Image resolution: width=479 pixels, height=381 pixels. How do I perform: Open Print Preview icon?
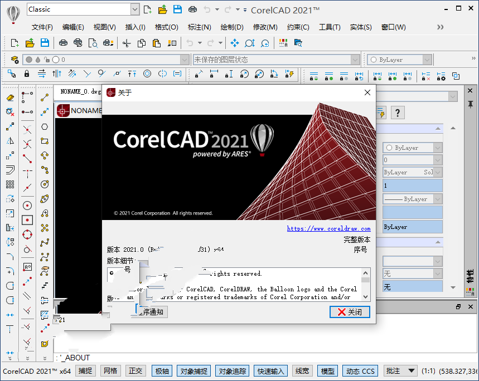point(93,43)
